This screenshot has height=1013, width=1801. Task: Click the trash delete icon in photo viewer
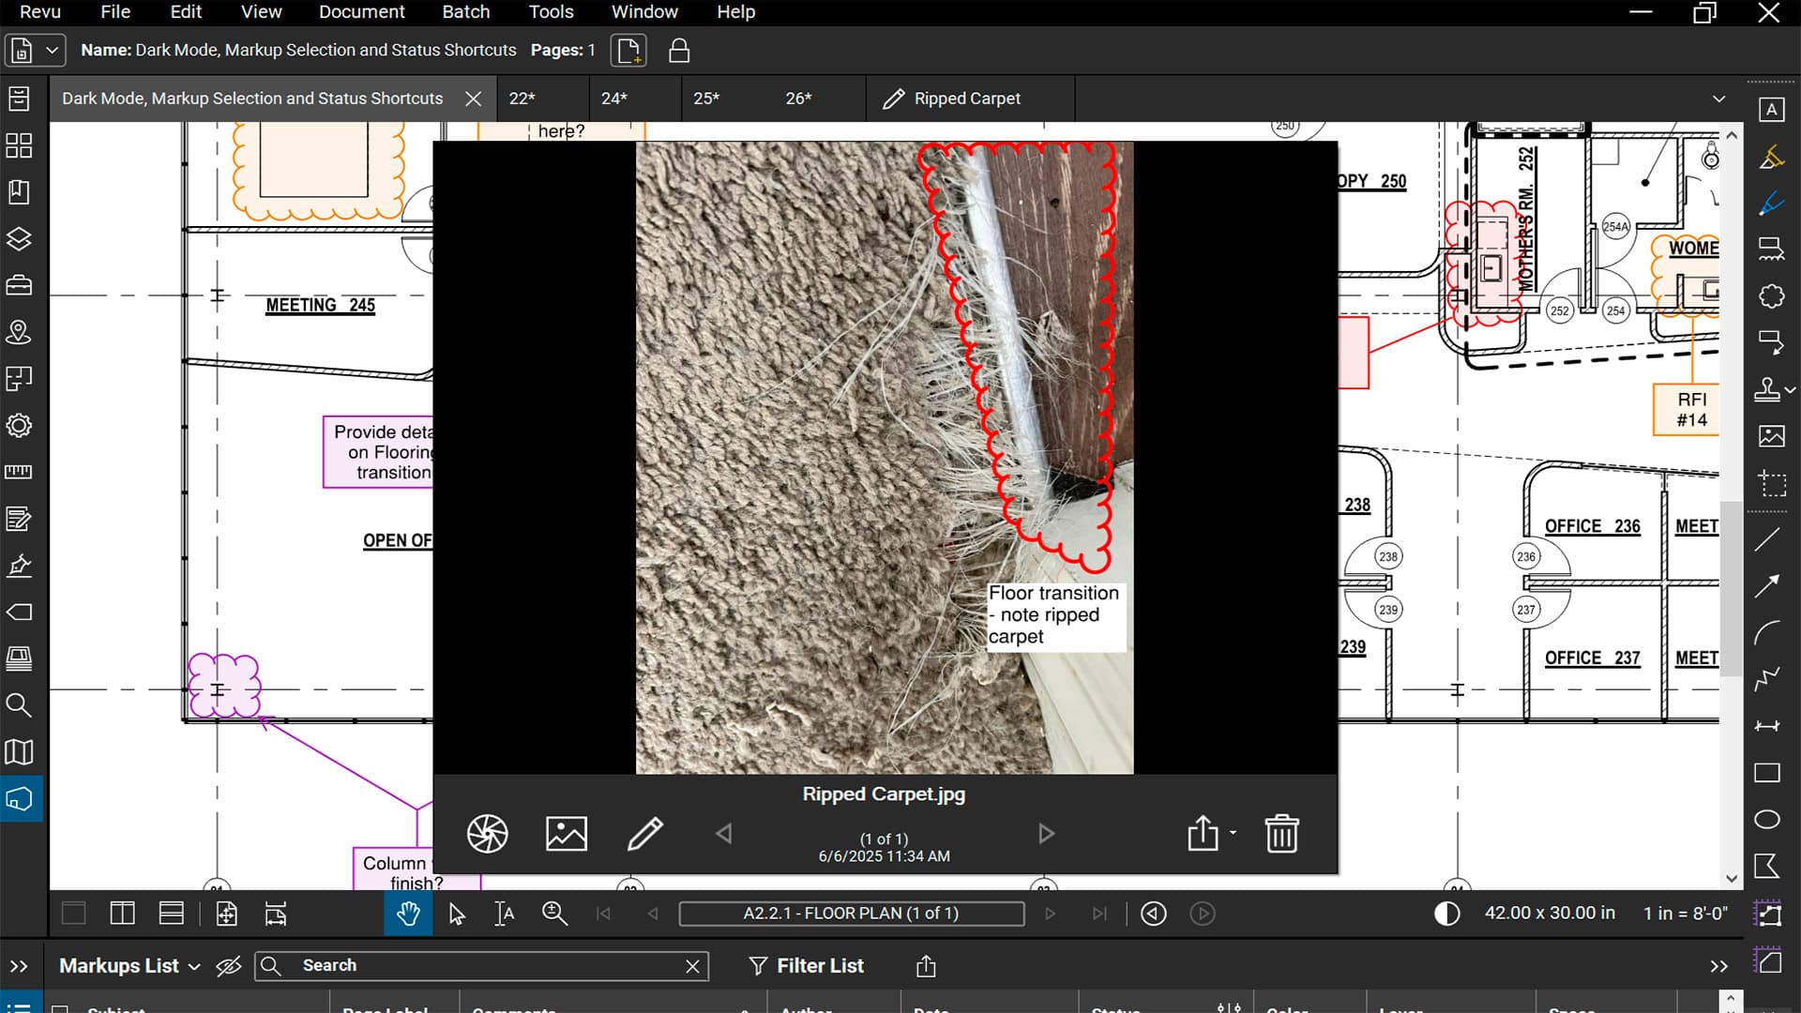[1281, 834]
